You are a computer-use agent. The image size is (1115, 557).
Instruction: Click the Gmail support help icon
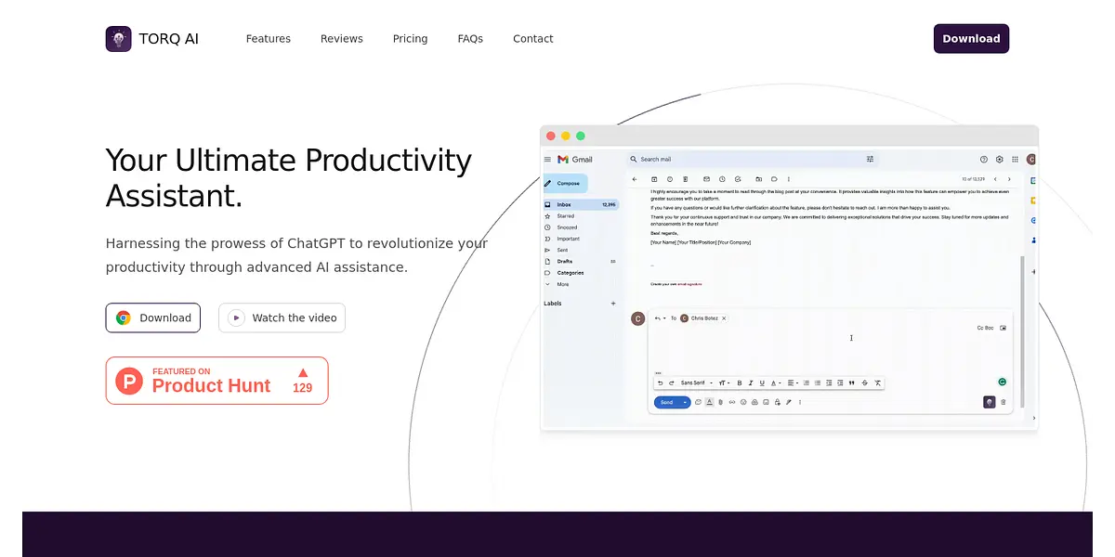click(x=984, y=160)
